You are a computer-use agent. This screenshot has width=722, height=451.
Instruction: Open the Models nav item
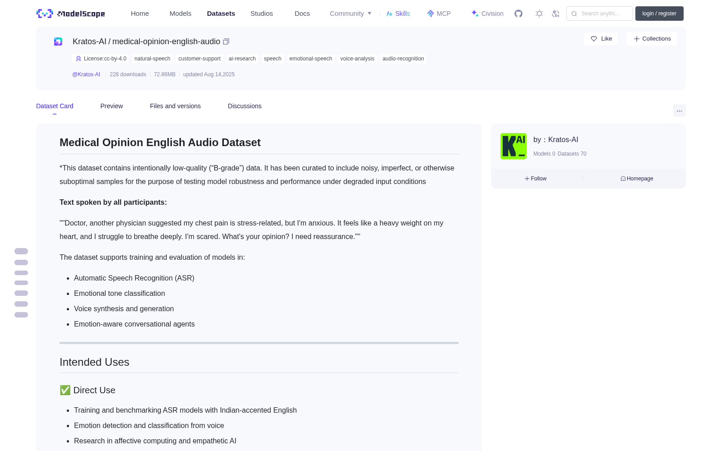click(x=180, y=14)
